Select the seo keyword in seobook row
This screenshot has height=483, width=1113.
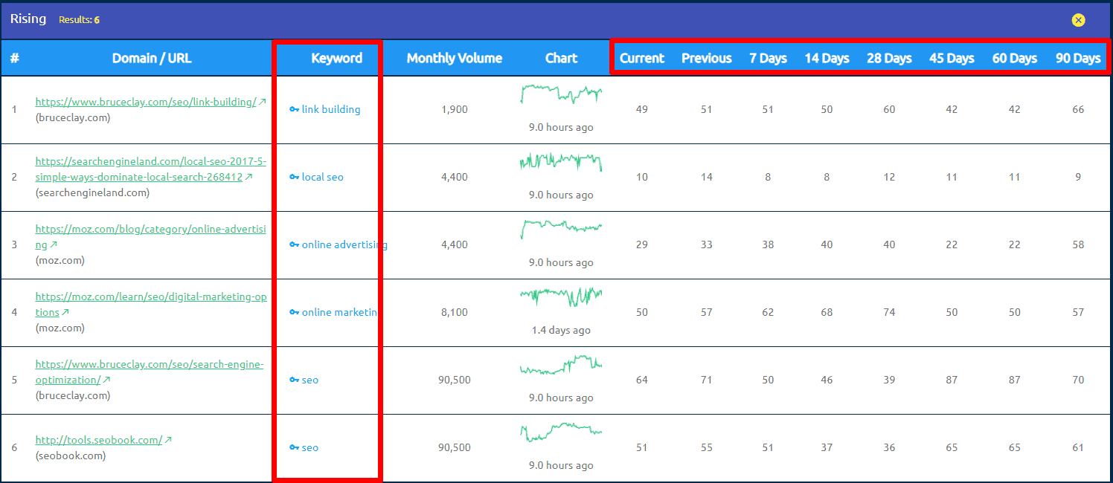[310, 447]
